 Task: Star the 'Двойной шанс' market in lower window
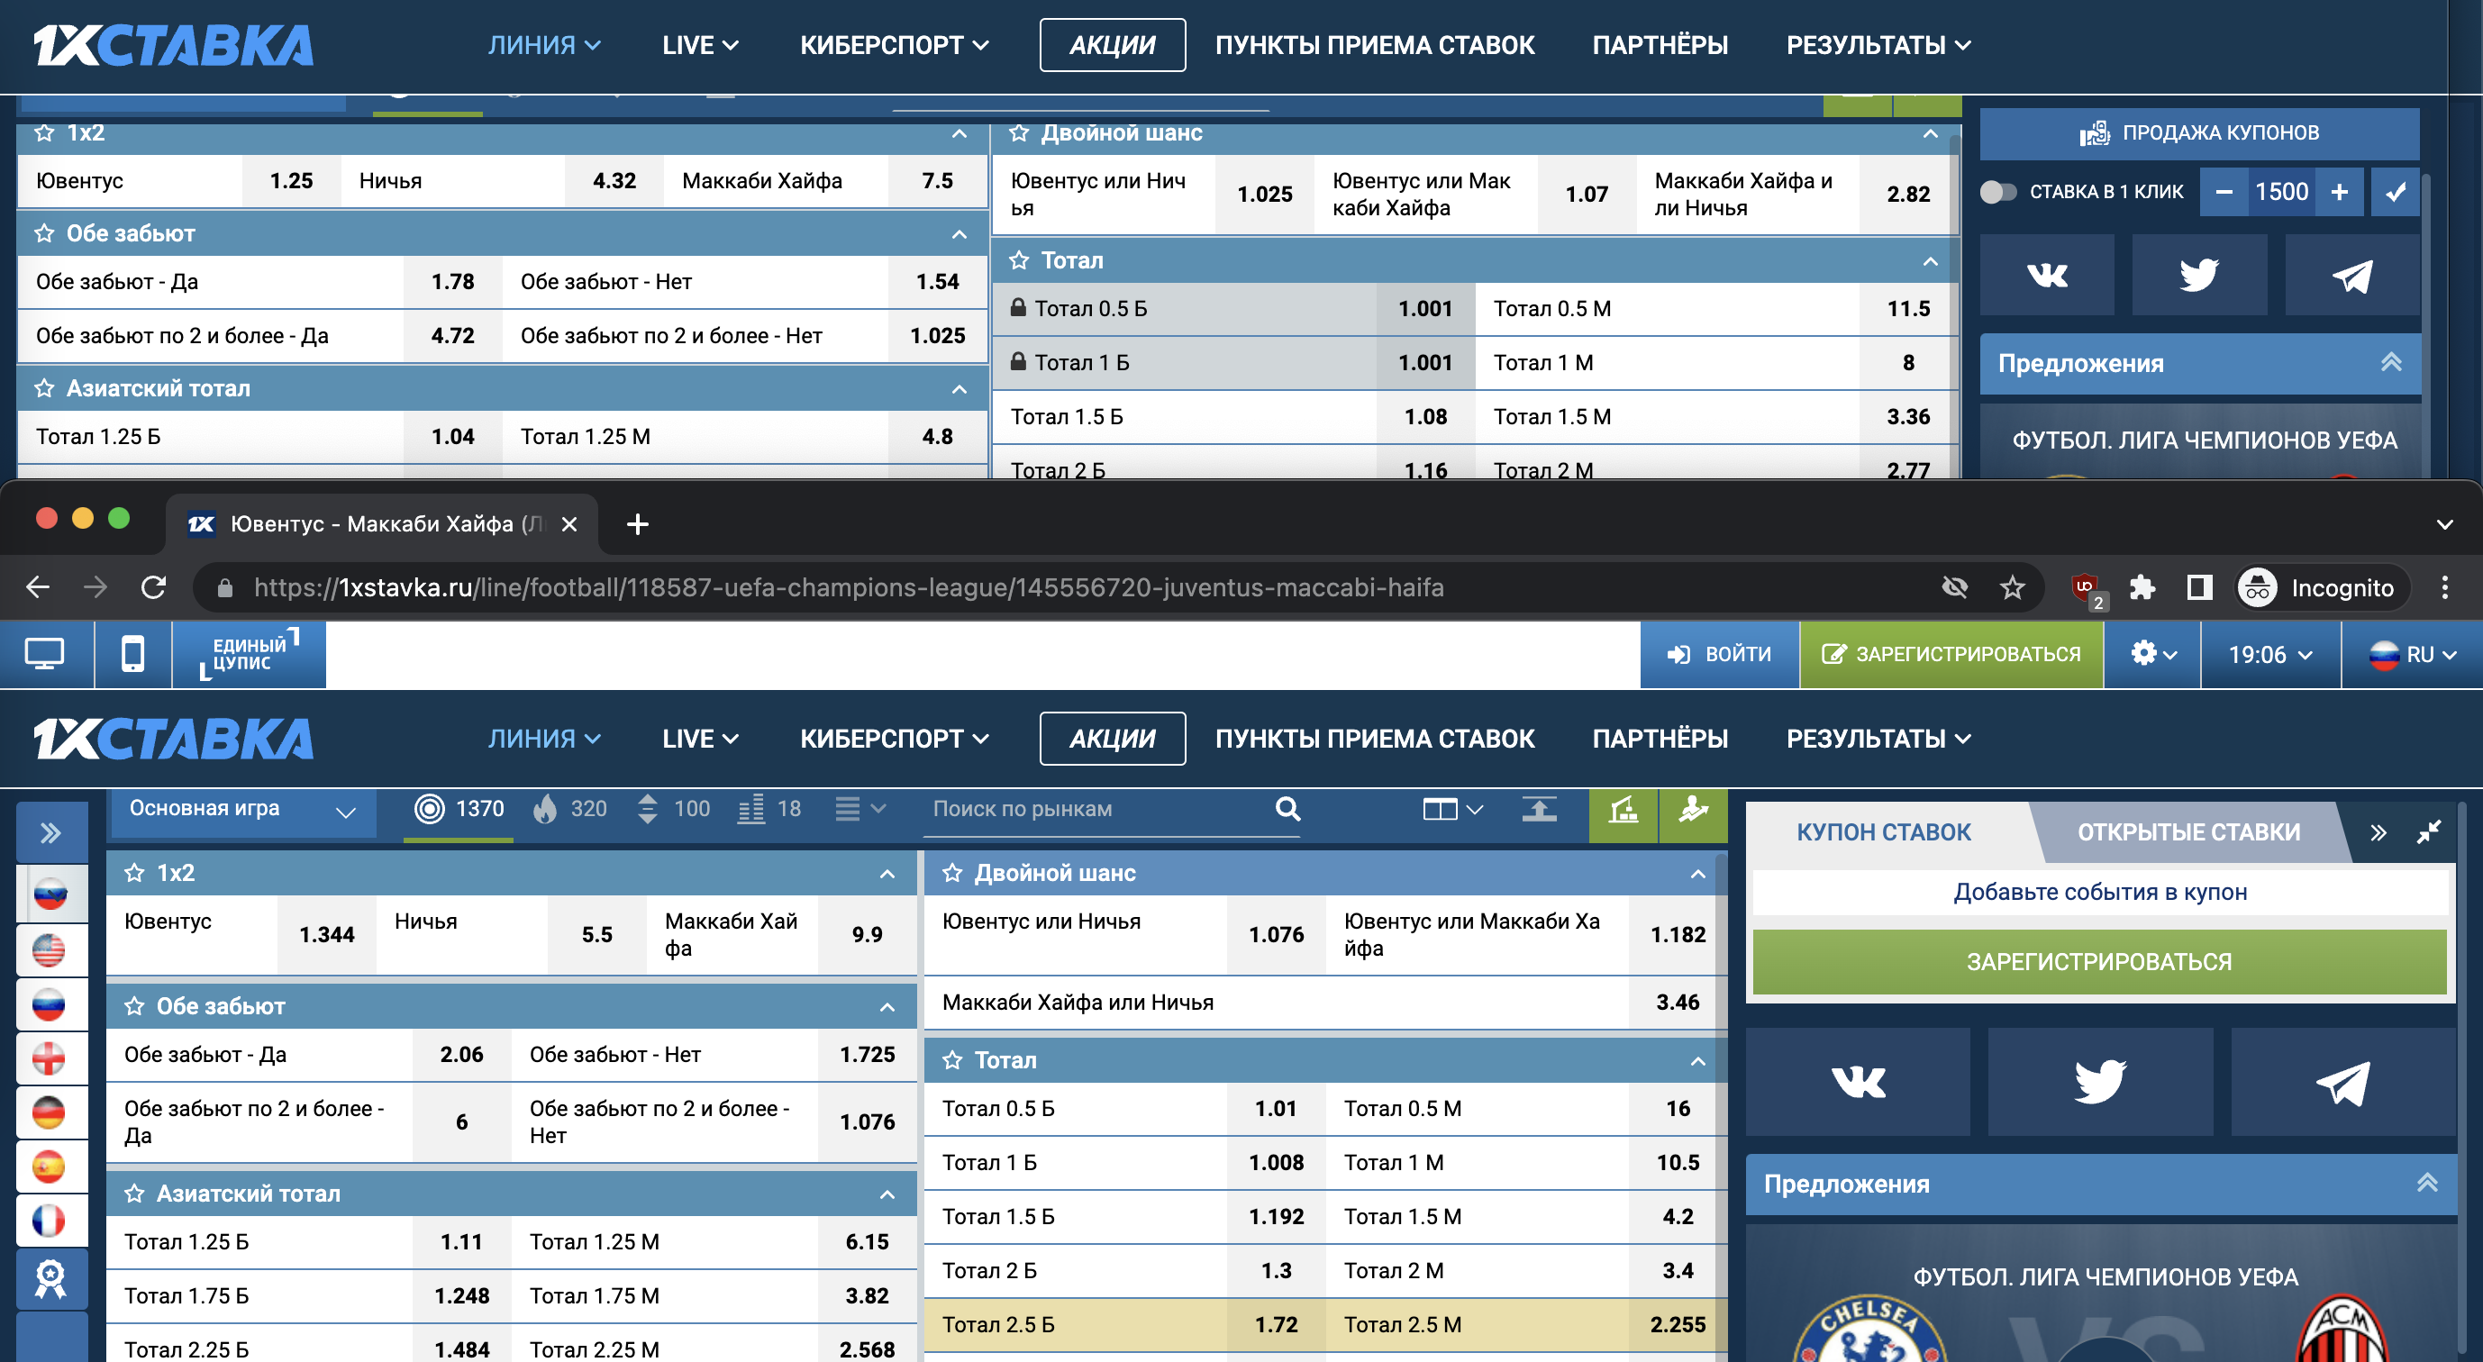952,873
